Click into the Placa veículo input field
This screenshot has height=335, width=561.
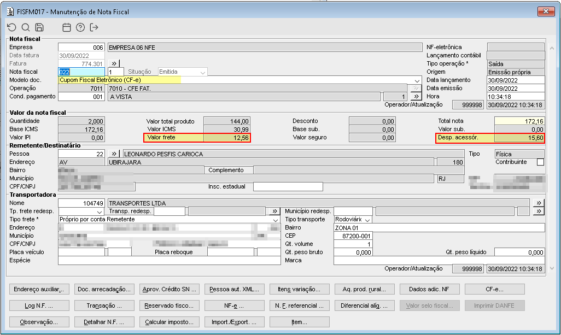coord(82,252)
